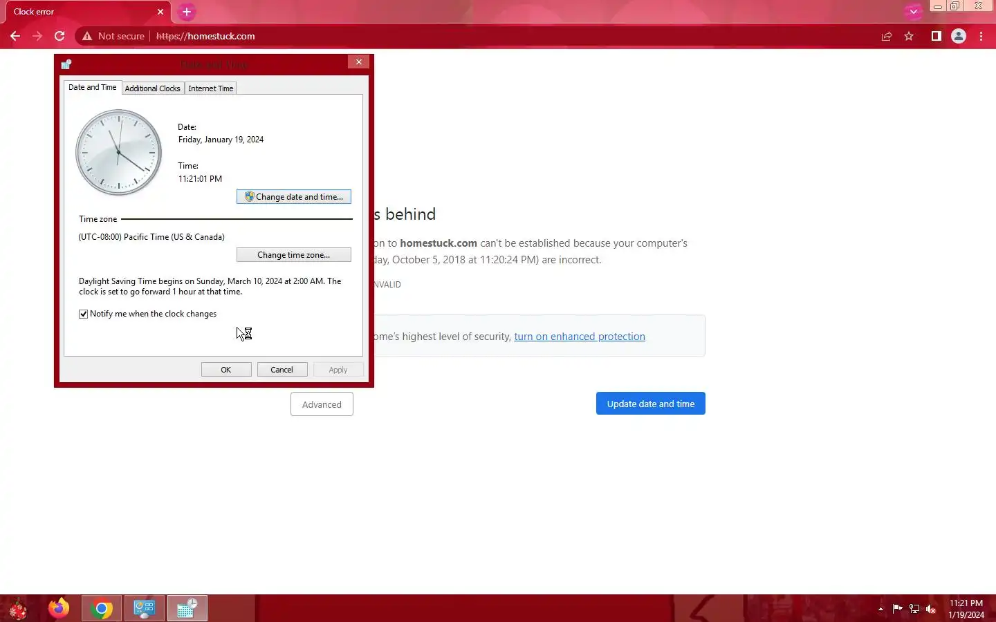Viewport: 996px width, 622px height.
Task: Reload the homestuck.com page
Action: point(59,36)
